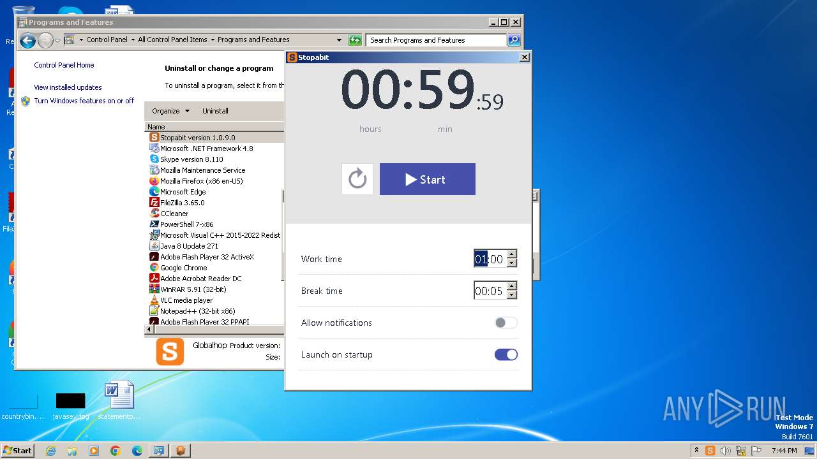The image size is (817, 459).
Task: Click the Search Programs and Features field
Action: coord(437,40)
